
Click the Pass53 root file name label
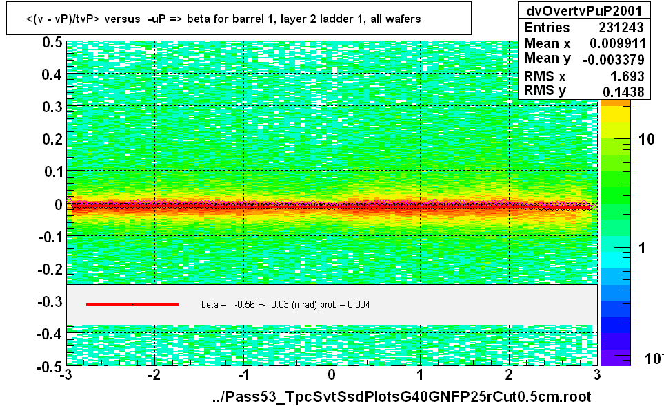point(401,396)
